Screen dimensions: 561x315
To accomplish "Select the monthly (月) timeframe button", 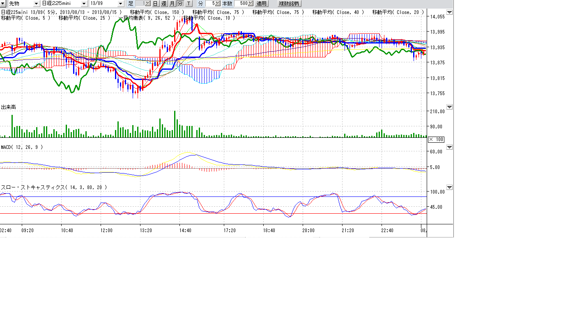I will 172,3.
